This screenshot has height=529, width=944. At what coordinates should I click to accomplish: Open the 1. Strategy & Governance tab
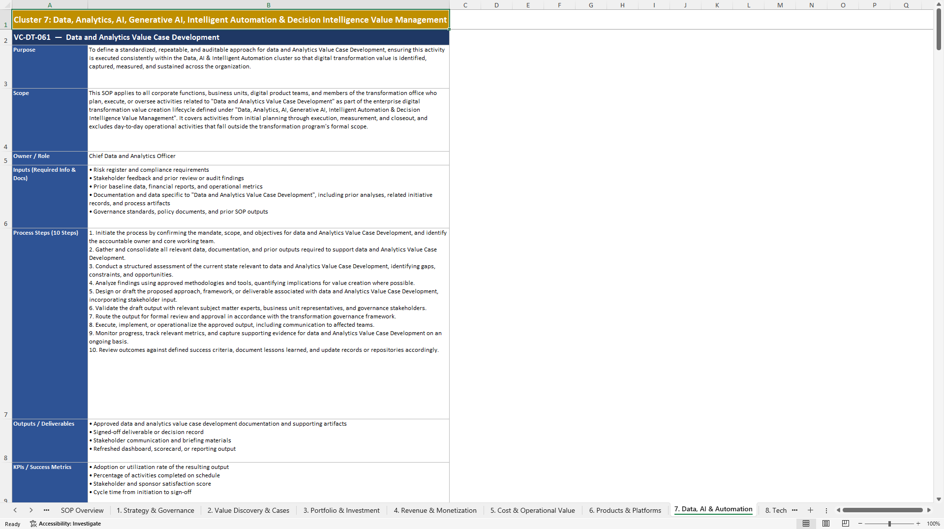click(155, 510)
